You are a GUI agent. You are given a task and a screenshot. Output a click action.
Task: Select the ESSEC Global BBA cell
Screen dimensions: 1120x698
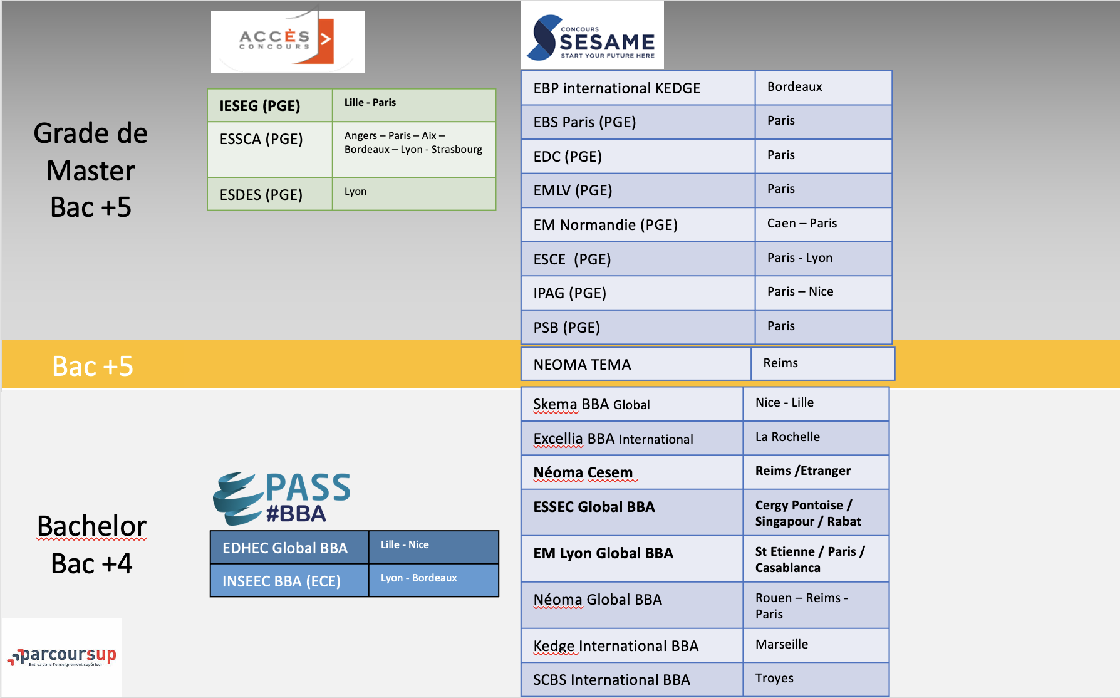pyautogui.click(x=631, y=513)
